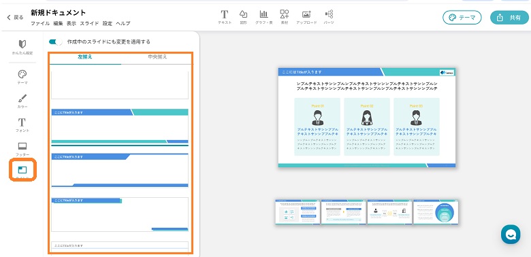Open the concentric circles slide thumbnail

click(x=436, y=211)
